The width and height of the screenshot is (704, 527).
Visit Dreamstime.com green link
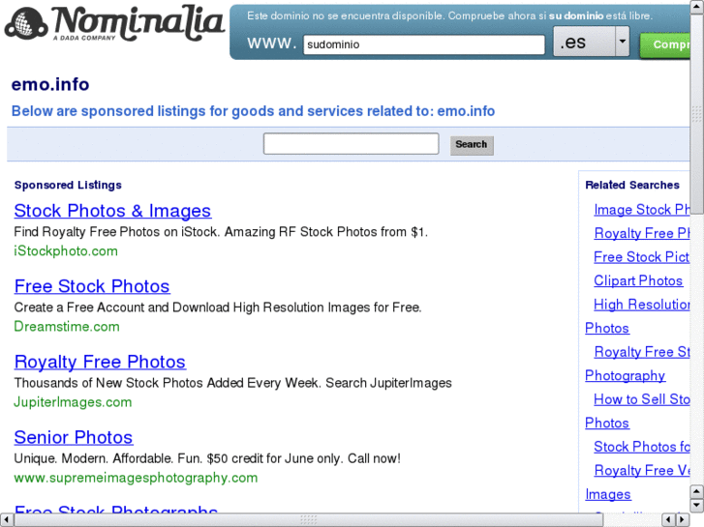point(67,327)
